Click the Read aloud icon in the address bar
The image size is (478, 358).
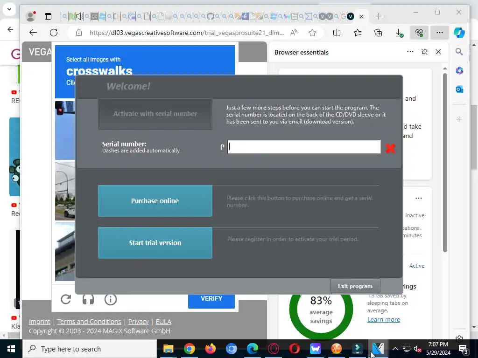294,33
